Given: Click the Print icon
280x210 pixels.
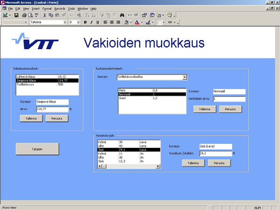Looking at the screenshot, I should tap(24, 15).
